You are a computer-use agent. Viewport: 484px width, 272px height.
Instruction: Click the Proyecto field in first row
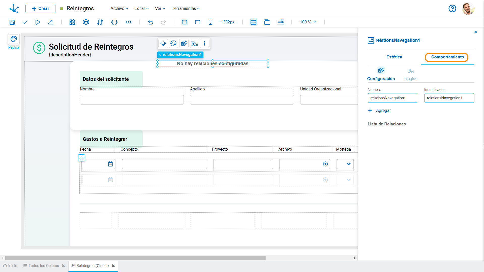(x=243, y=164)
